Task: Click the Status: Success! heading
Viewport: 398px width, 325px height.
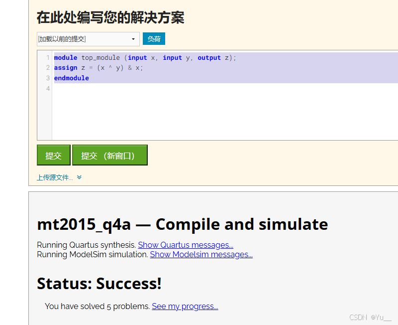Action: coord(99,284)
